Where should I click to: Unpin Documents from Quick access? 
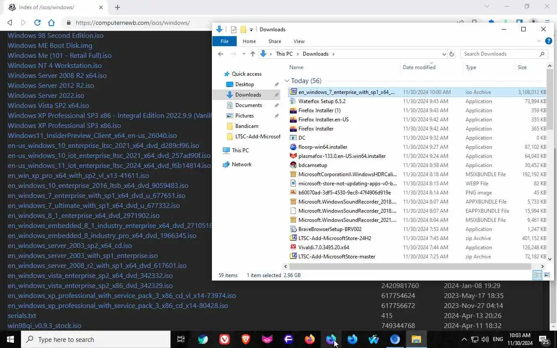[x=276, y=105]
